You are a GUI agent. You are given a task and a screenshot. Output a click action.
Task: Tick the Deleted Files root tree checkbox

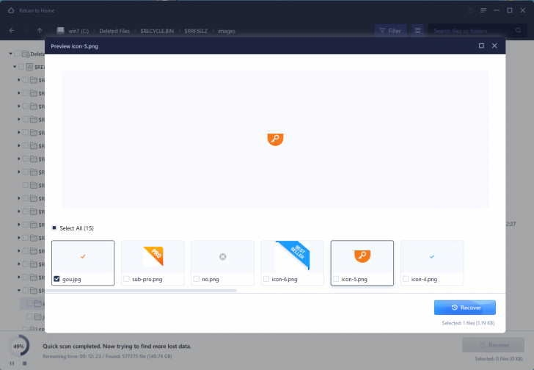(18, 54)
